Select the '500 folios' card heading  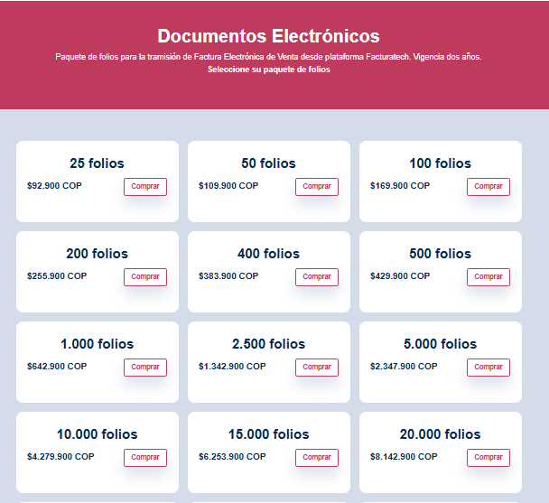tap(440, 254)
